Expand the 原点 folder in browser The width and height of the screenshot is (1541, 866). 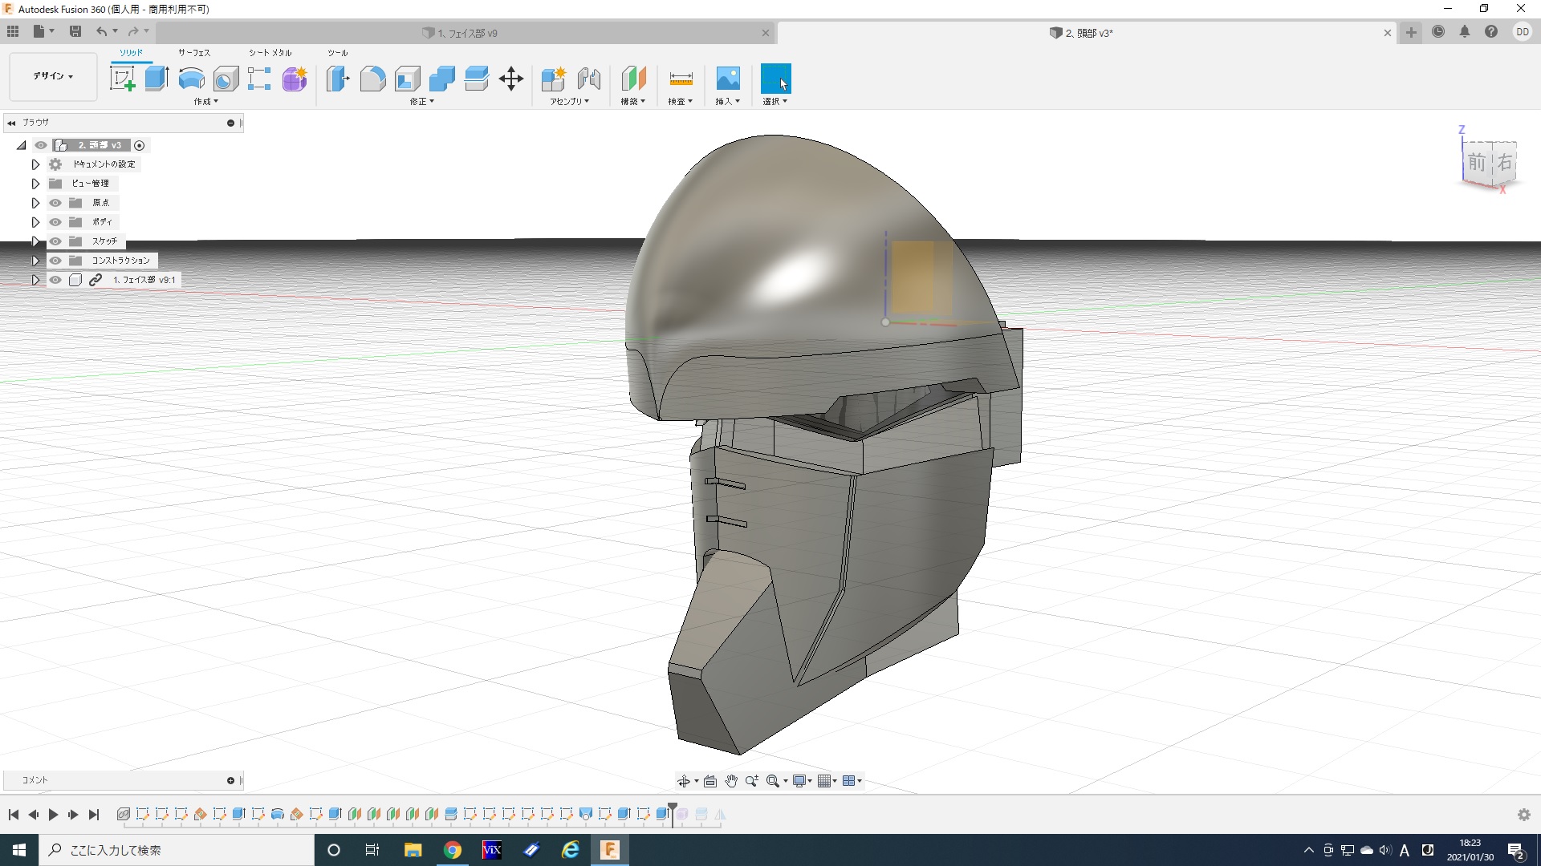tap(35, 203)
